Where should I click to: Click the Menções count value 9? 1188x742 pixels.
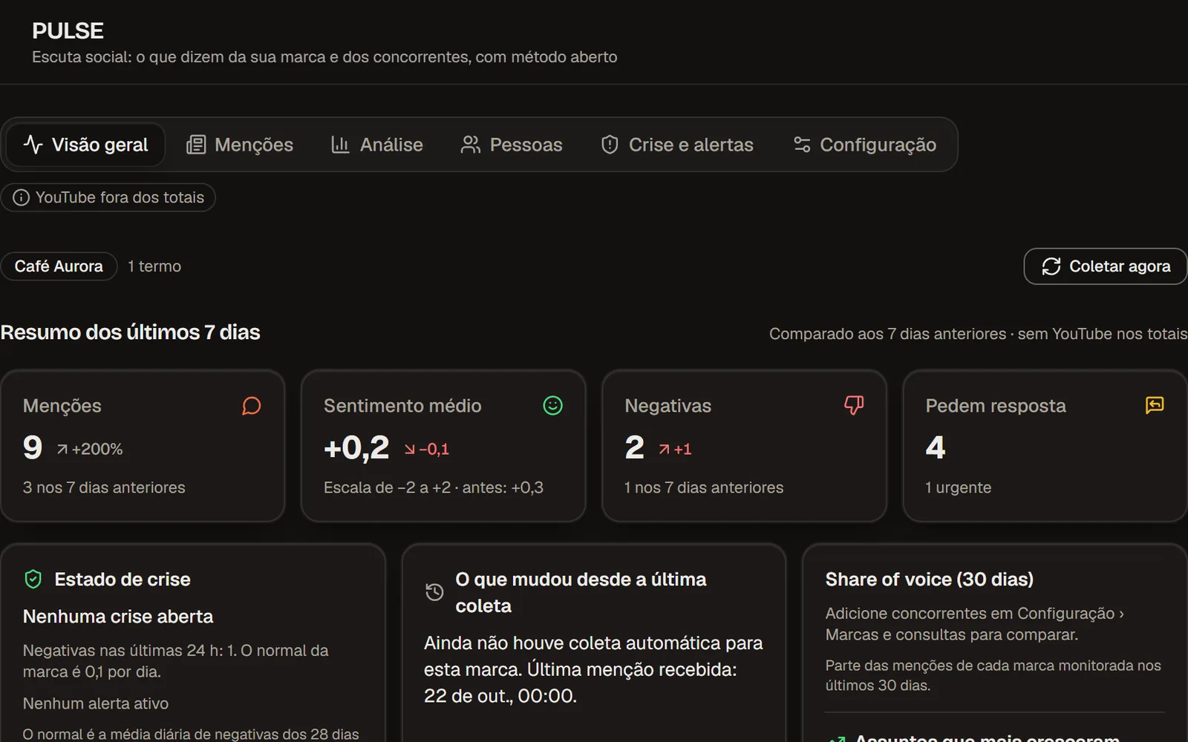click(33, 447)
